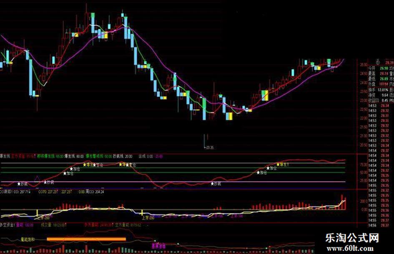Image resolution: width=394 pixels, height=254 pixels.
Task: Click the 收益 earnings value 0.45
Action: [385, 101]
